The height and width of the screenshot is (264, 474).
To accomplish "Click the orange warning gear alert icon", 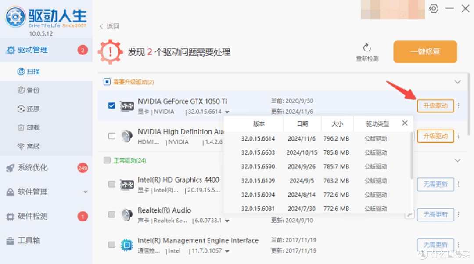I will tap(110, 52).
